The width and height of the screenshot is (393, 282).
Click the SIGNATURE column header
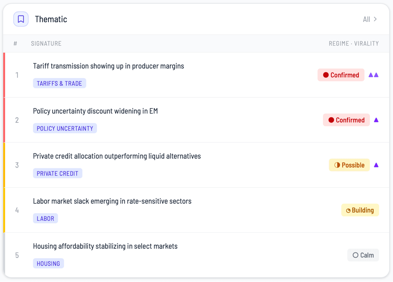click(x=46, y=43)
